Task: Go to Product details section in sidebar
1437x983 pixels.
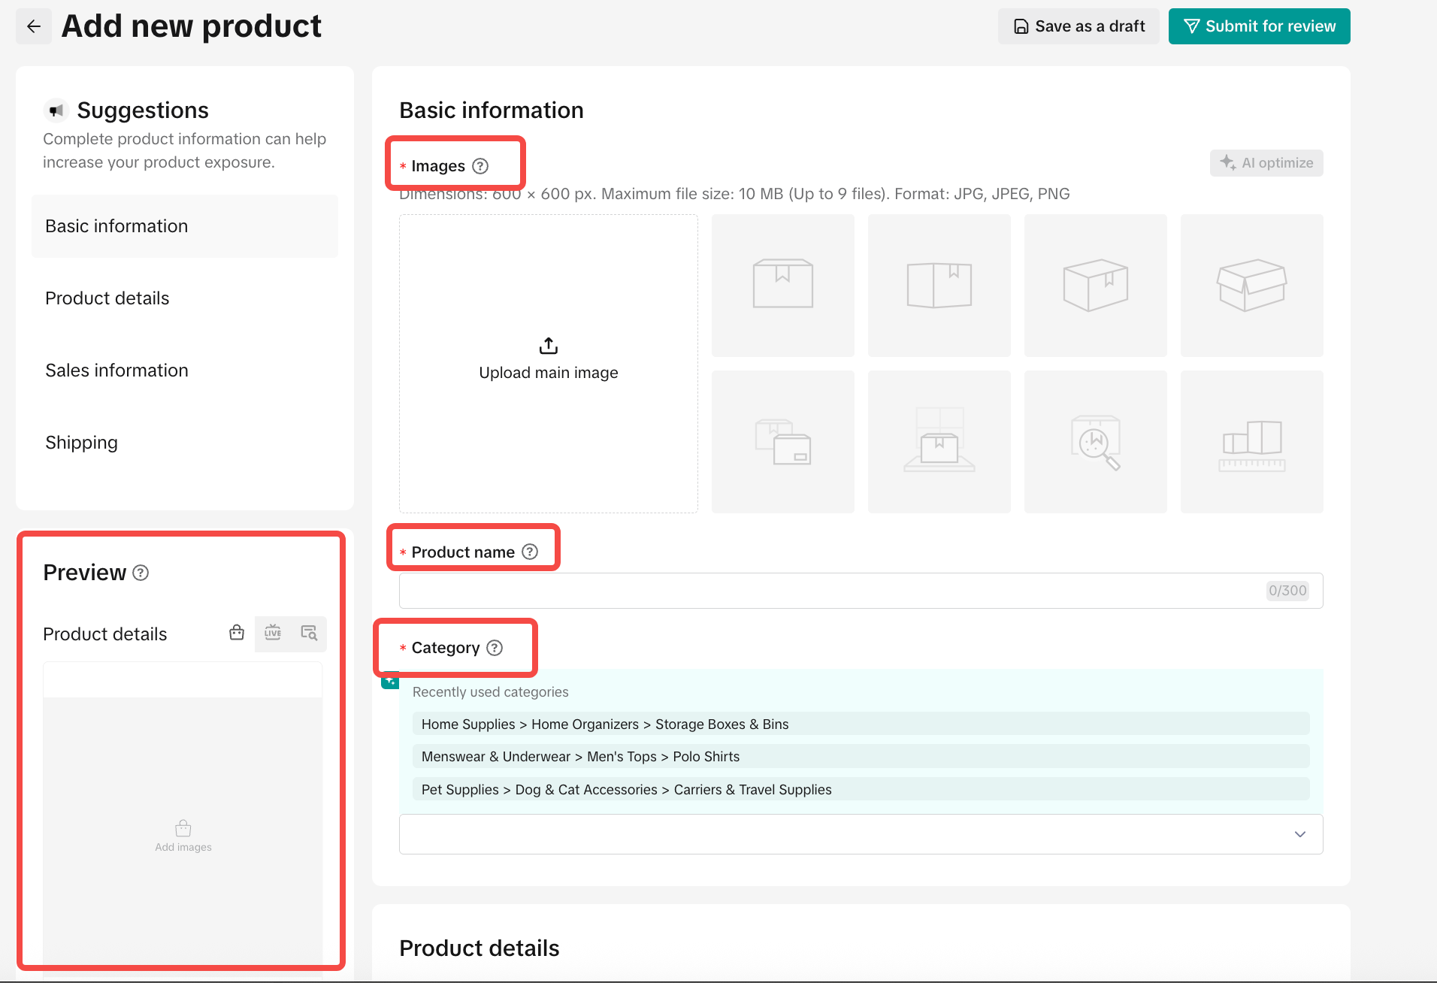Action: click(x=107, y=298)
